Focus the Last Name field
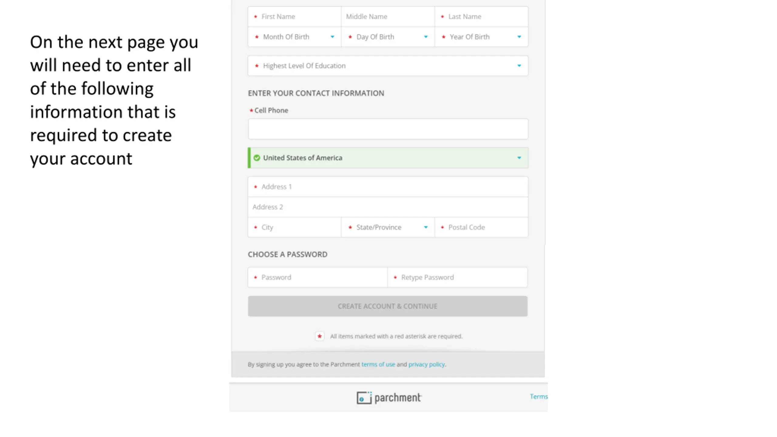777x437 pixels. coord(481,17)
